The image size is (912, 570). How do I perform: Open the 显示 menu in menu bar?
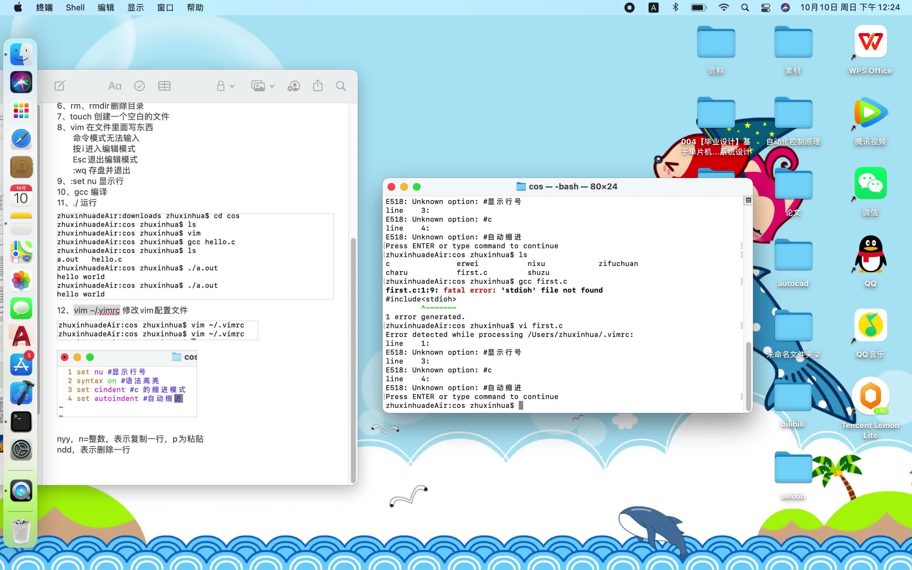[x=135, y=7]
